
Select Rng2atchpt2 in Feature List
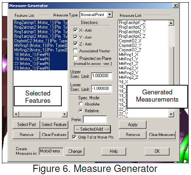(x=40, y=27)
